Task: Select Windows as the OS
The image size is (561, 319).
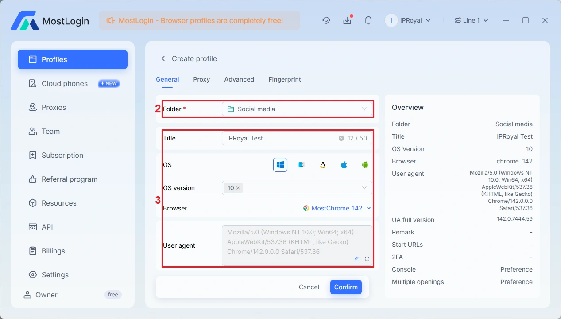Action: pos(280,165)
